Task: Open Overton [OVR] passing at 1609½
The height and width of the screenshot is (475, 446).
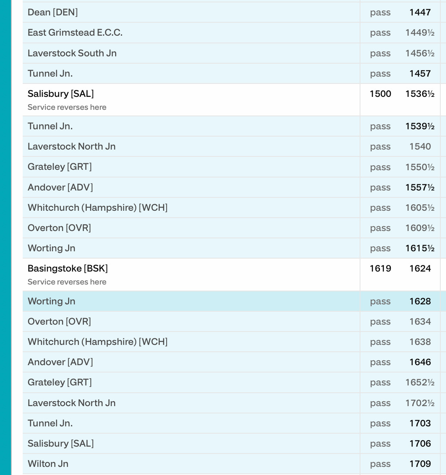Action: (x=59, y=228)
